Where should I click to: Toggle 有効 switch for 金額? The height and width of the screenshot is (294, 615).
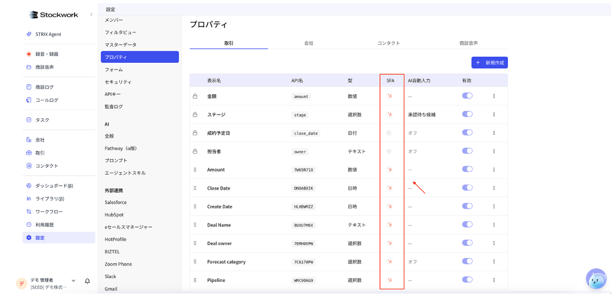[467, 96]
